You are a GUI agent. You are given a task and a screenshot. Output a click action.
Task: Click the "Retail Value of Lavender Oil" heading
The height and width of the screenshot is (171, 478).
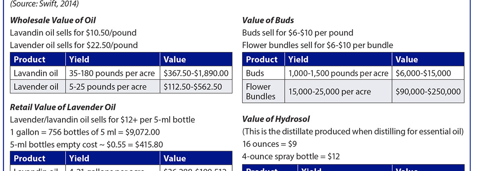[63, 107]
